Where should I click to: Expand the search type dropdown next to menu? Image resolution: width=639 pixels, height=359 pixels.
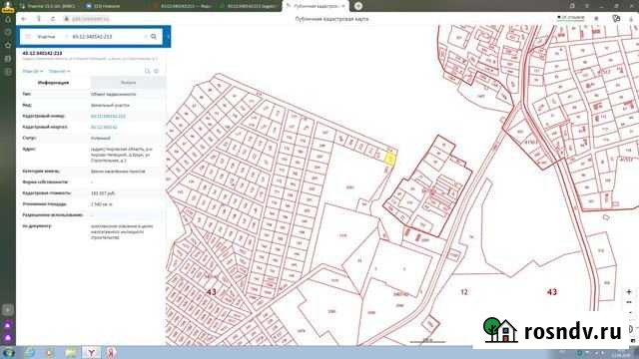tap(47, 37)
